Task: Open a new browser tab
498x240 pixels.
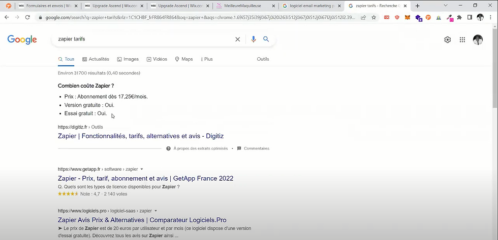Action: pyautogui.click(x=417, y=6)
